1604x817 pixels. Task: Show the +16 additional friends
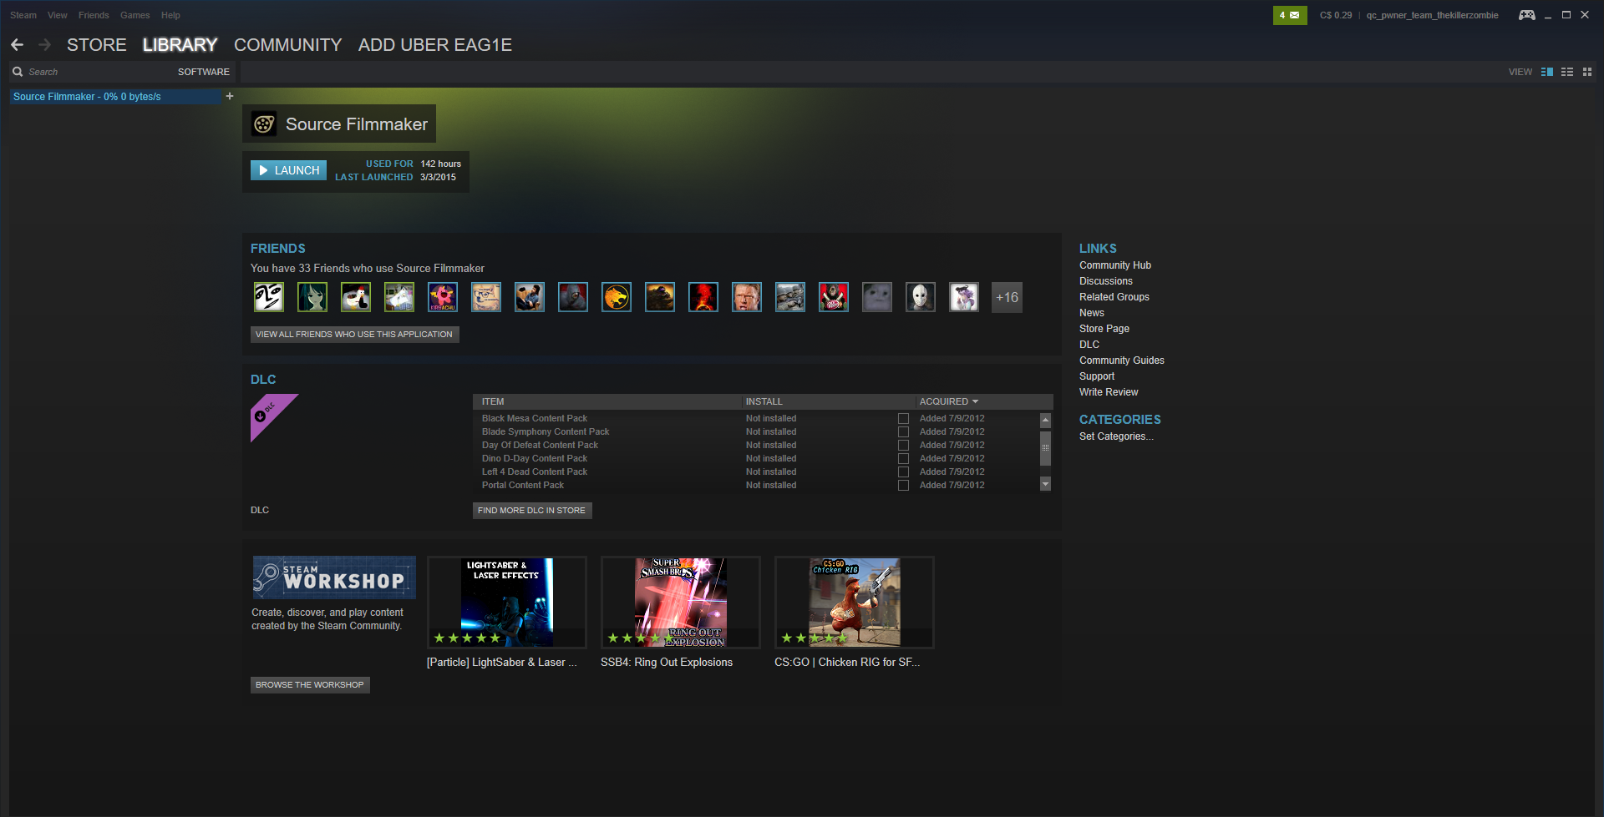pos(1007,297)
